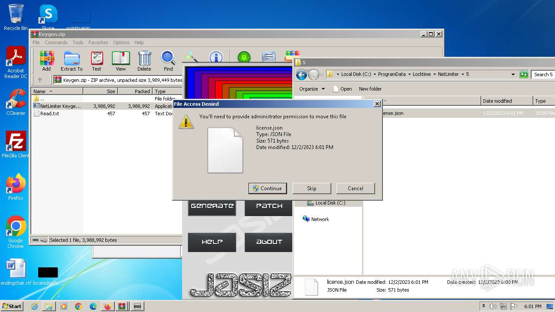Click New folder in Explorer
555x312 pixels.
tap(370, 89)
